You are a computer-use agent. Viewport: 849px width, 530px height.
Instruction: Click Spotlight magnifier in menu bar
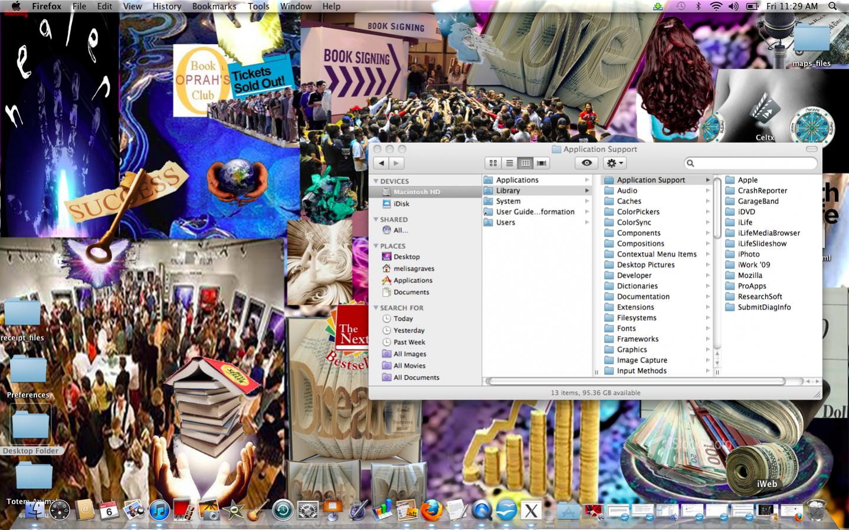click(x=832, y=6)
